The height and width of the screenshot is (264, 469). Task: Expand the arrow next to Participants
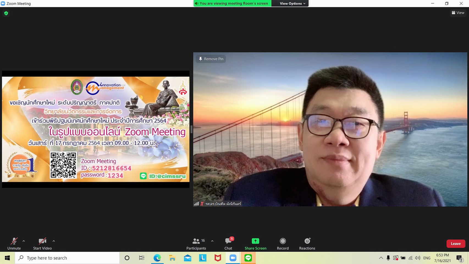[x=212, y=241]
